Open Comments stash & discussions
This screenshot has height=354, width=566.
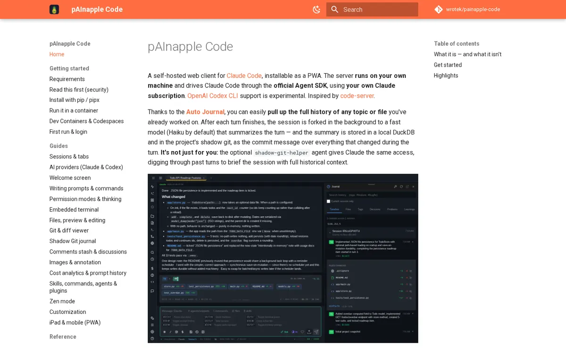tap(88, 252)
